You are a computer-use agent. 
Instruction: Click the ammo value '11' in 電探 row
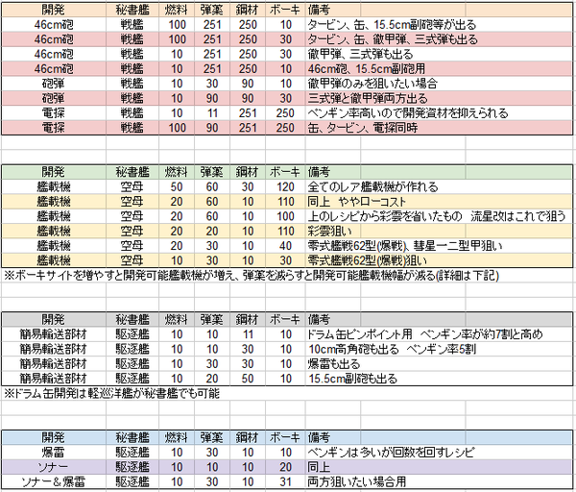212,112
